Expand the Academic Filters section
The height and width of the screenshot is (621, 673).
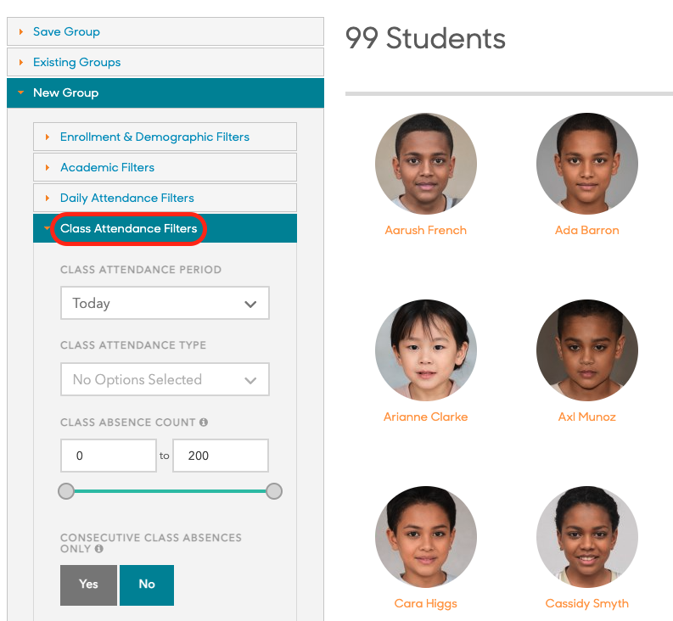coord(107,167)
